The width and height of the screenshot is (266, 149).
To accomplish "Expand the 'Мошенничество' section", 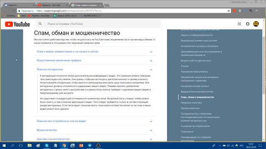I will coord(95,130).
